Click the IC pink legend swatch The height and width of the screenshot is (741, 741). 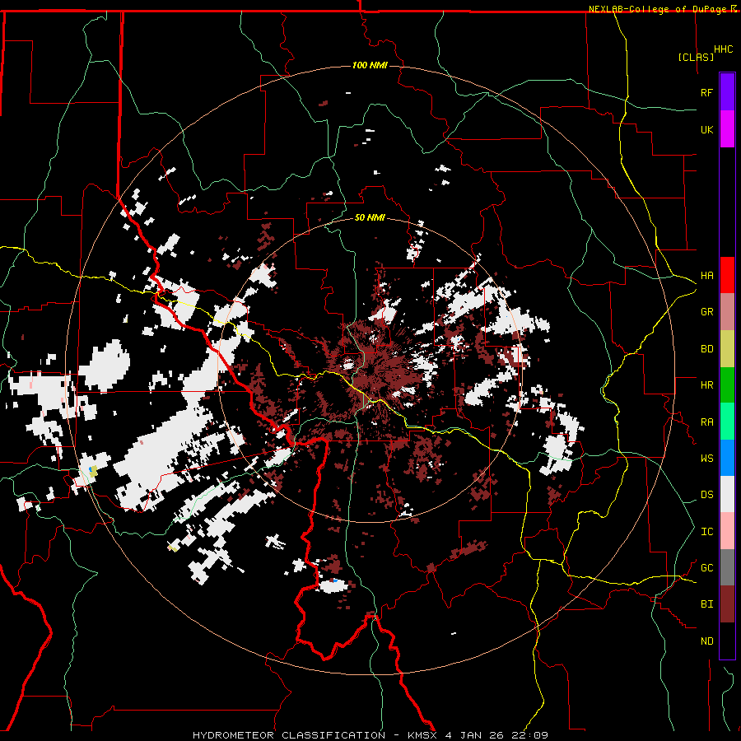tap(727, 531)
